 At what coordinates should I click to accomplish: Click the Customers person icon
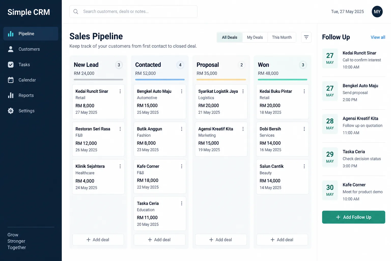[11, 49]
